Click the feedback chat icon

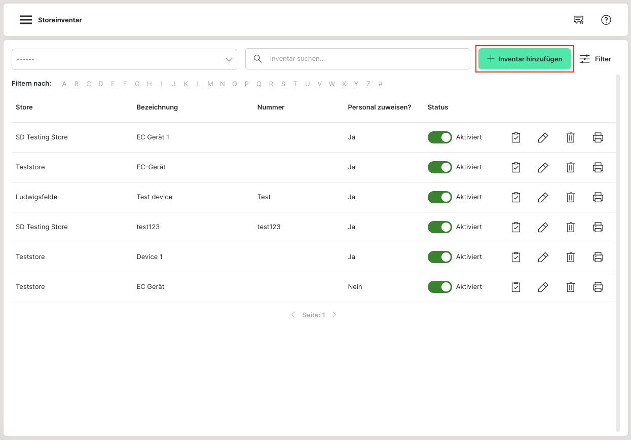click(x=578, y=20)
